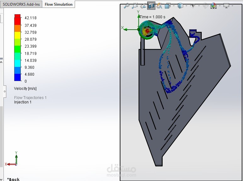This screenshot has height=181, width=243.
Task: Click the Edit Appearance icon
Action: pyautogui.click(x=205, y=6)
